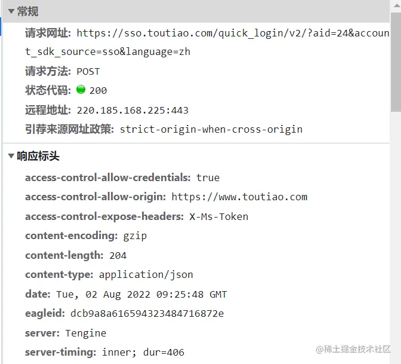This screenshot has width=401, height=364.
Task: Click the 200 status code value
Action: [98, 91]
